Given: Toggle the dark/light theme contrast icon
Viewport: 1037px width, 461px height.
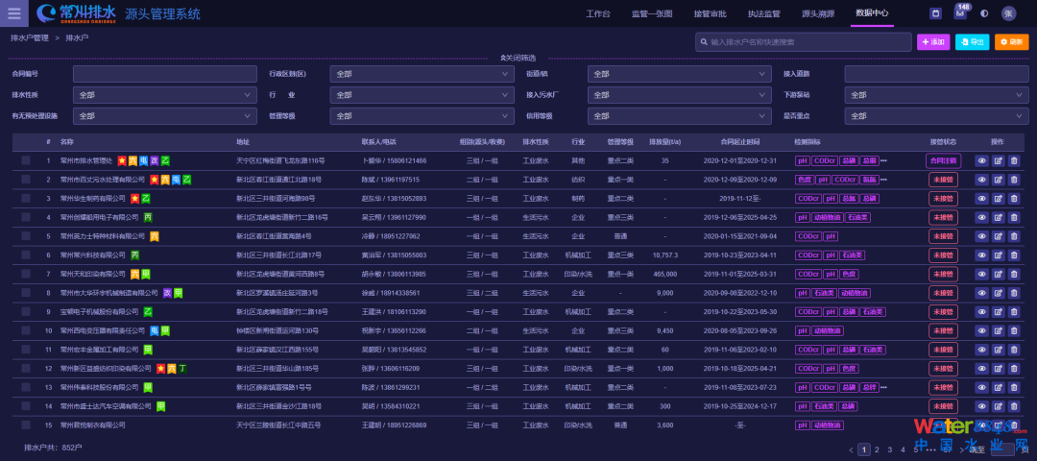Looking at the screenshot, I should [x=984, y=13].
